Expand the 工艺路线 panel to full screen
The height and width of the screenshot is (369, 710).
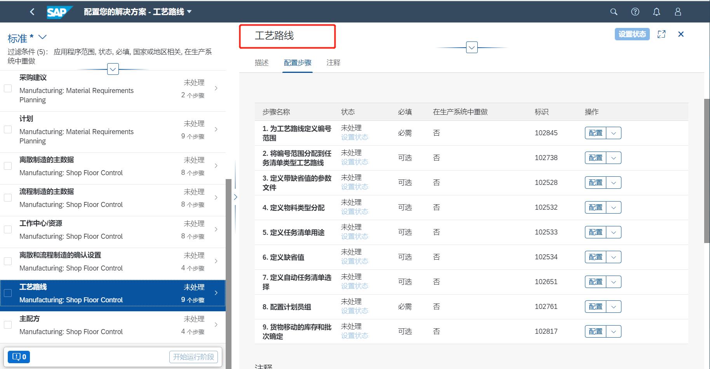click(661, 34)
